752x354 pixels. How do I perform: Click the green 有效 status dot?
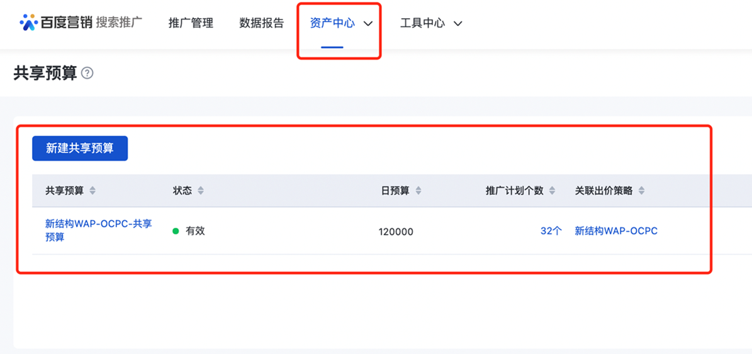[x=176, y=231]
